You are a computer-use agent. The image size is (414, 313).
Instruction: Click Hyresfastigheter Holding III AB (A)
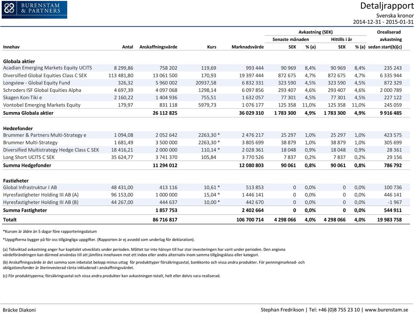tap(41, 195)
